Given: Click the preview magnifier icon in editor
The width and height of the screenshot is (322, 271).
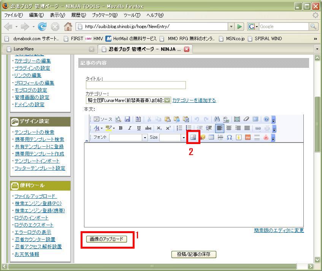Looking at the screenshot, I should coord(118,119).
